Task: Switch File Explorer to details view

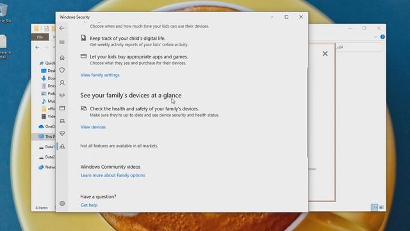Action: pos(374,207)
